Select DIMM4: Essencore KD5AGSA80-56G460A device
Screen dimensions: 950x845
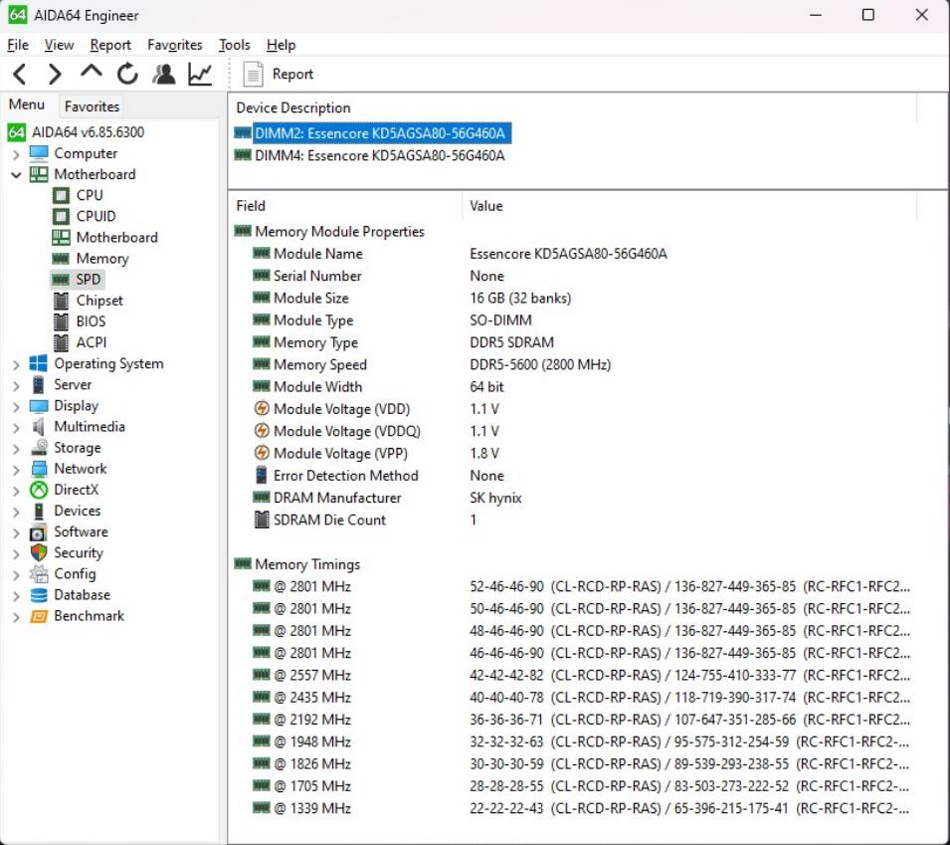point(379,156)
